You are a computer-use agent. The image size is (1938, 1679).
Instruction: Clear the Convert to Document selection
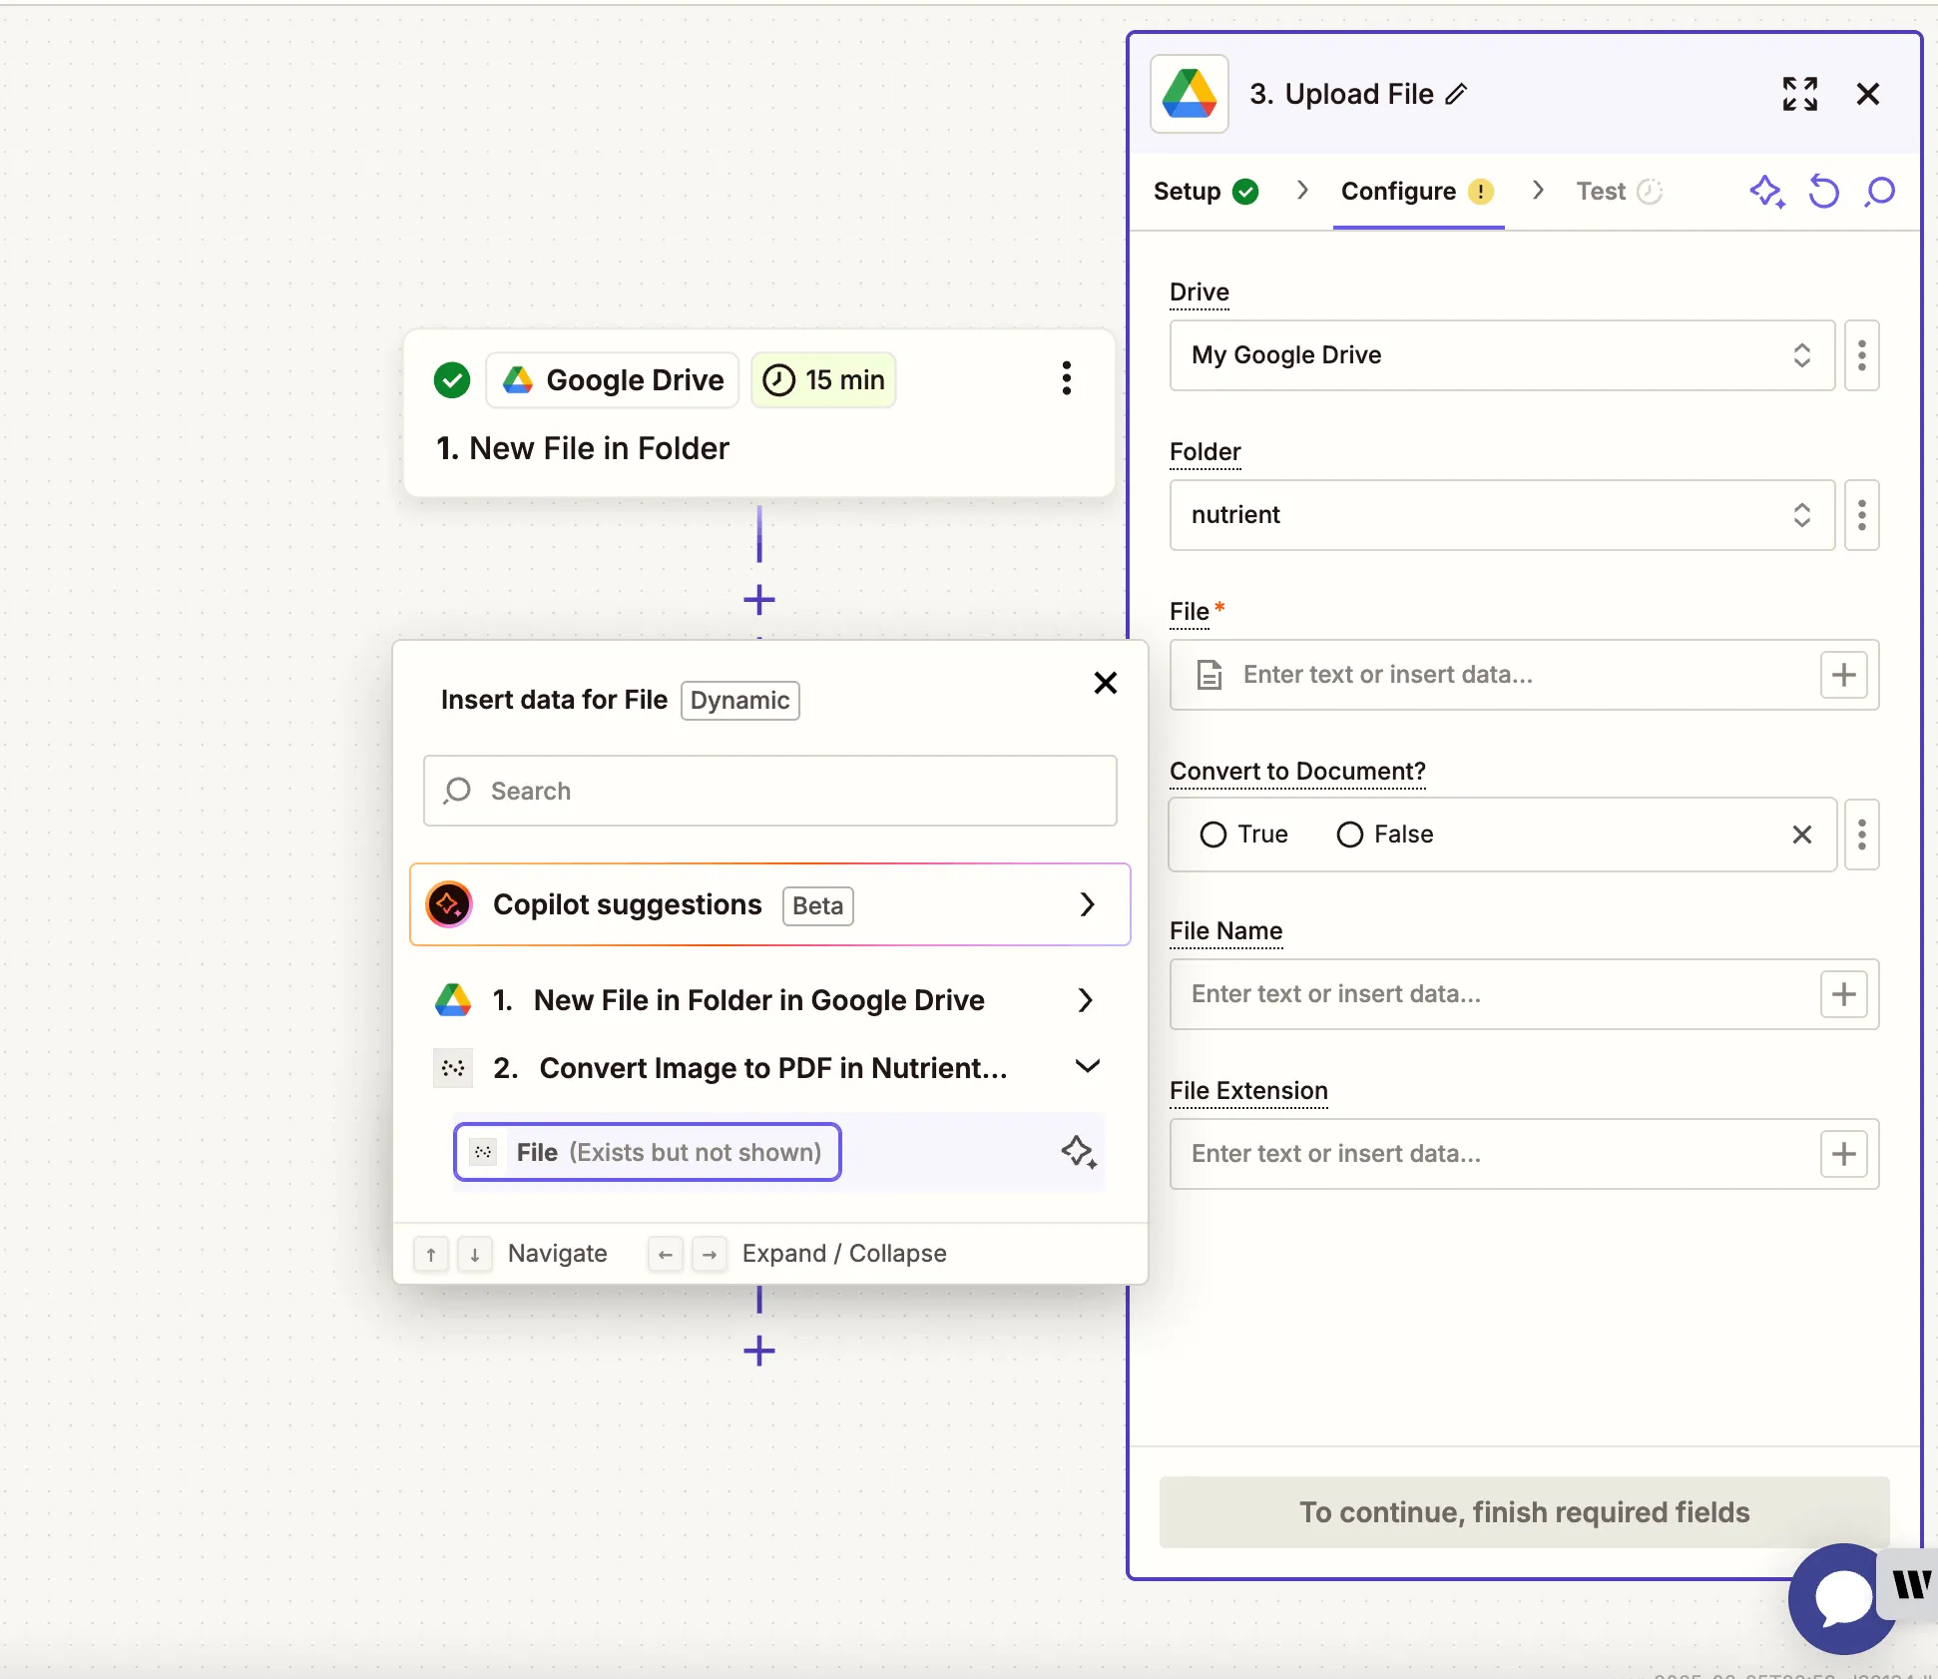tap(1801, 835)
